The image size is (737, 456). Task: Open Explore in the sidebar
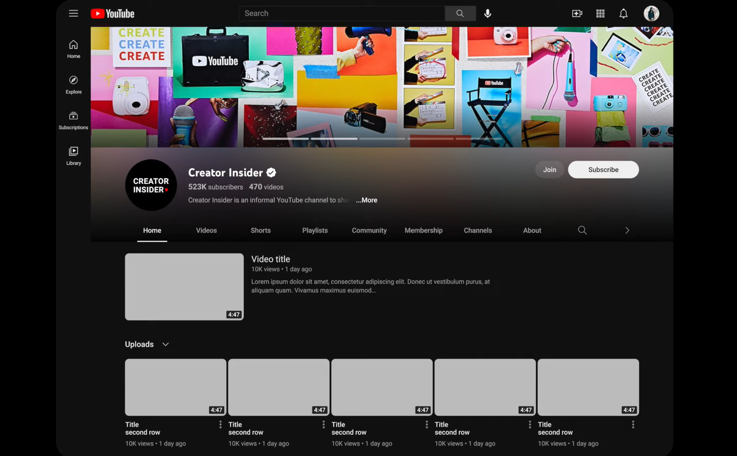[73, 85]
